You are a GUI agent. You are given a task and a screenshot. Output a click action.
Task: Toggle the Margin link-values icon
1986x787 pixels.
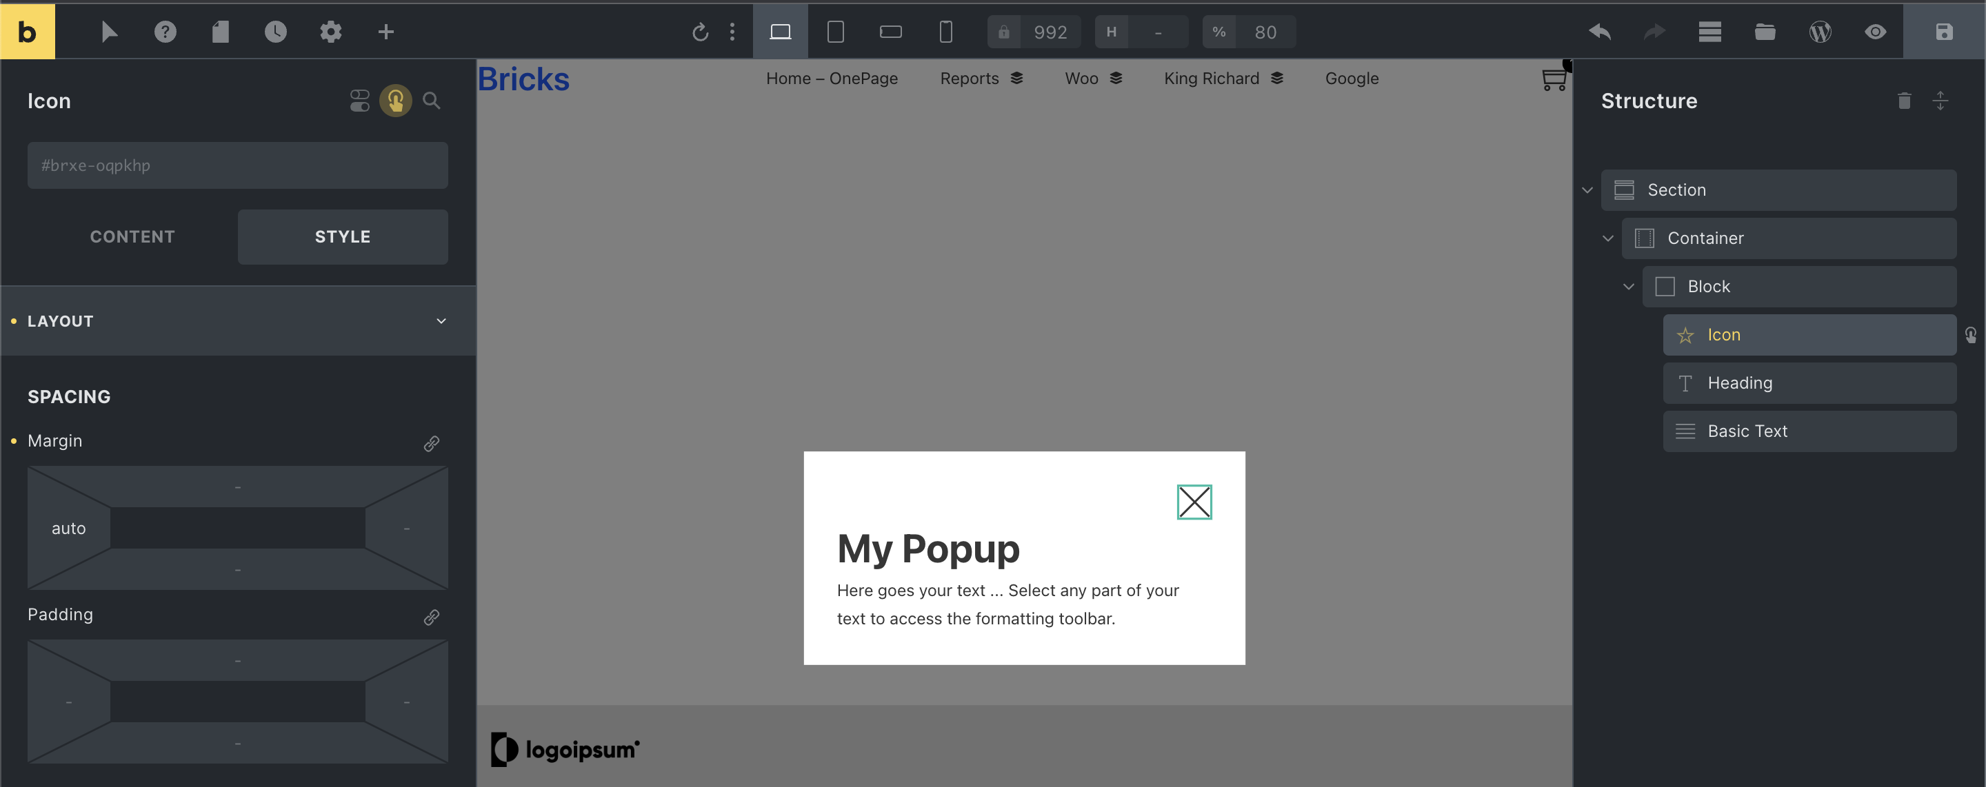click(432, 443)
